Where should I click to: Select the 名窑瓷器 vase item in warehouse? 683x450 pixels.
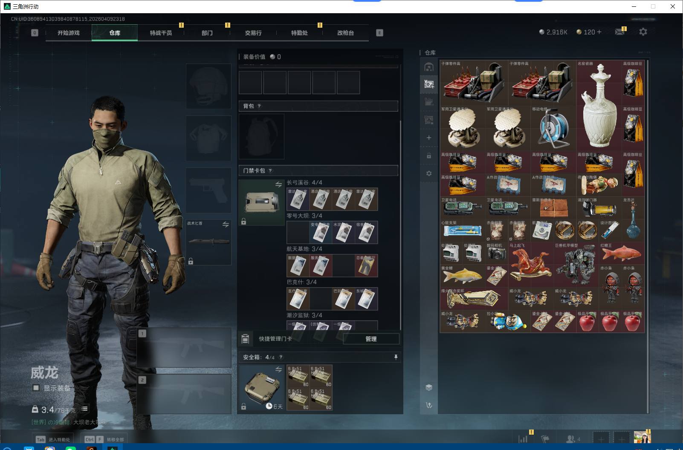tap(599, 106)
